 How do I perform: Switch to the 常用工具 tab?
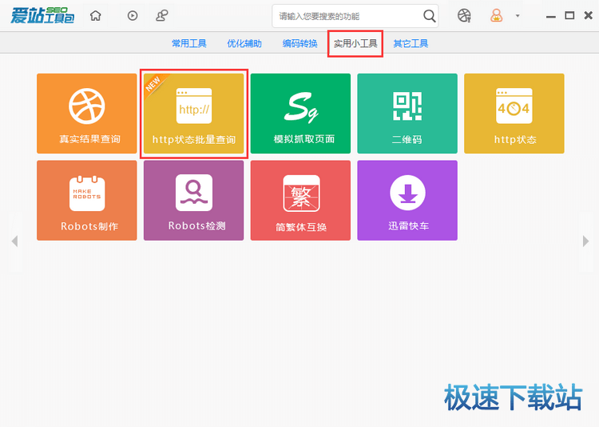point(189,44)
